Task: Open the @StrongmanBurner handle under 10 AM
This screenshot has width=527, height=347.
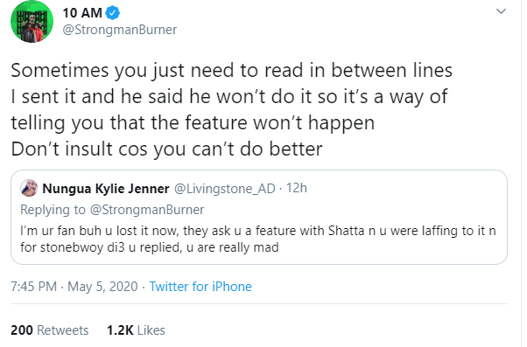Action: 120,30
